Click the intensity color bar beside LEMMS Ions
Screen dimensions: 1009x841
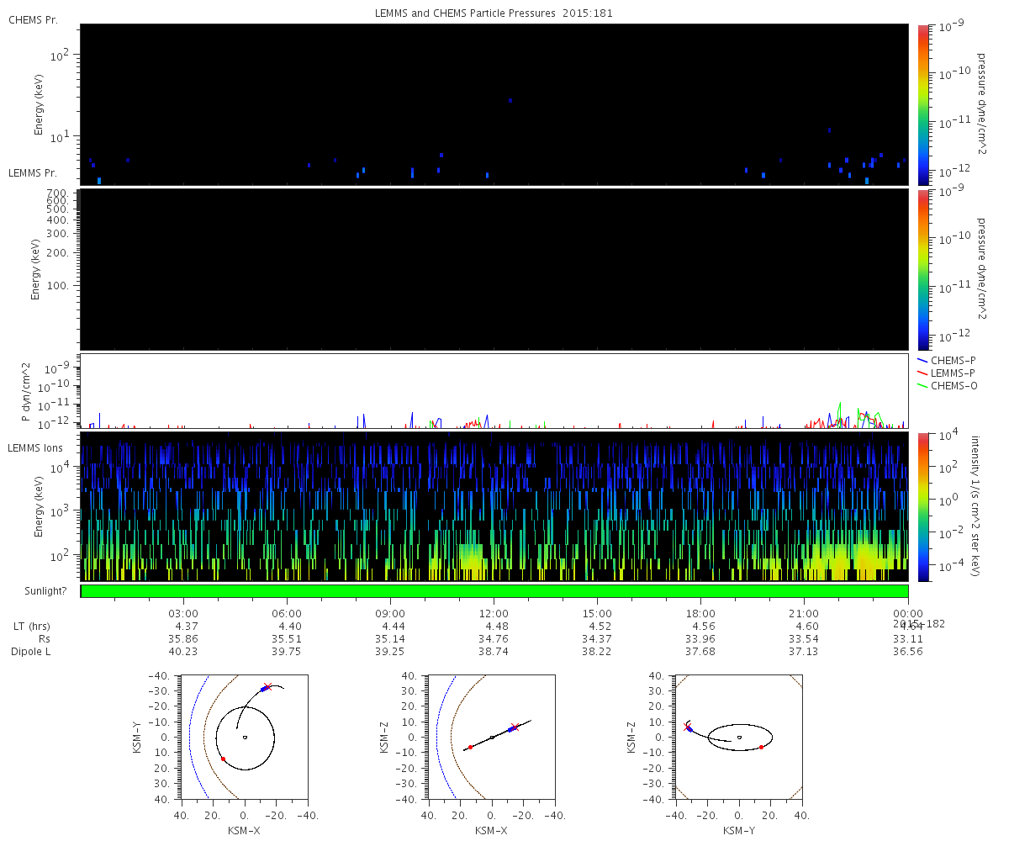click(x=923, y=506)
